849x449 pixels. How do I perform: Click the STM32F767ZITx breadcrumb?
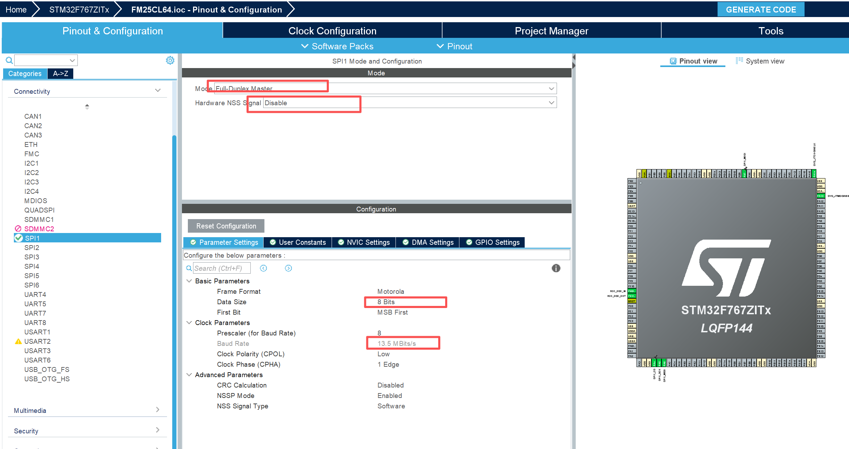coord(79,10)
